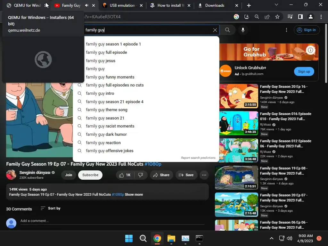Open Family Guy Season 19 Ep 08 thumbnail
The width and height of the screenshot is (328, 246).
237,177
